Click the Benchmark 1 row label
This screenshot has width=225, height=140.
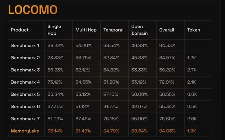click(x=25, y=45)
